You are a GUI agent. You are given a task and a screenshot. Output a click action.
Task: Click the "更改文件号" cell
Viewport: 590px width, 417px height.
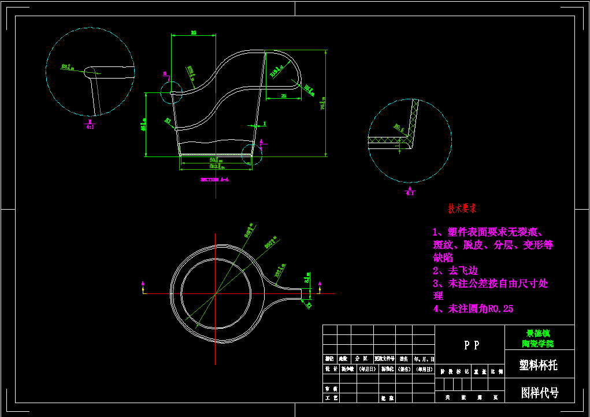(x=384, y=359)
